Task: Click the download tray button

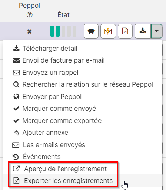Action: (143, 31)
